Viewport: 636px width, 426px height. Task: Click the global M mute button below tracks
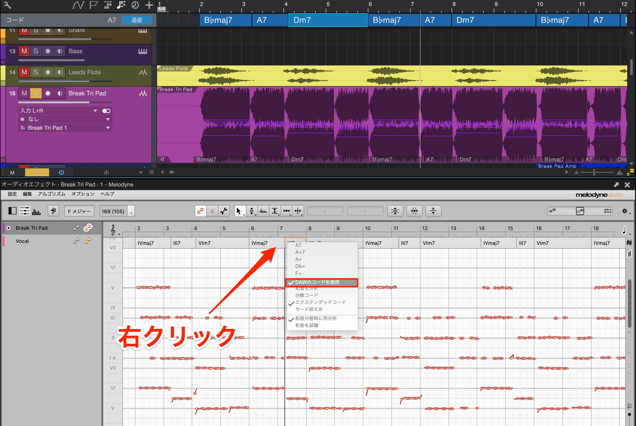[12, 173]
